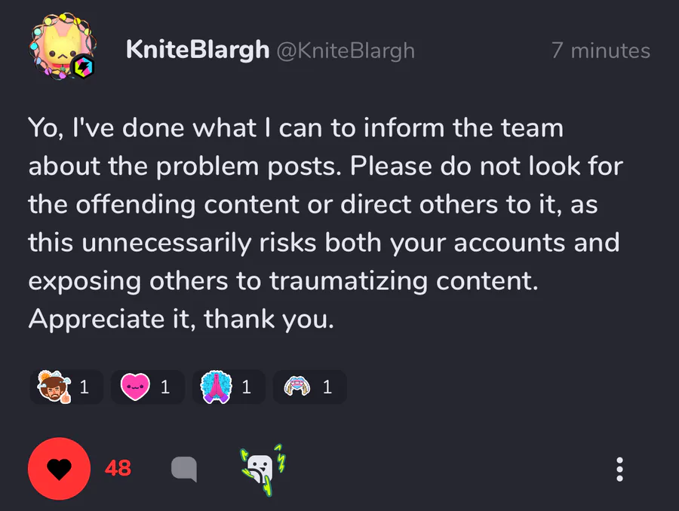Select the "Appreciate it, thank you." line
This screenshot has width=679, height=511.
point(181,320)
